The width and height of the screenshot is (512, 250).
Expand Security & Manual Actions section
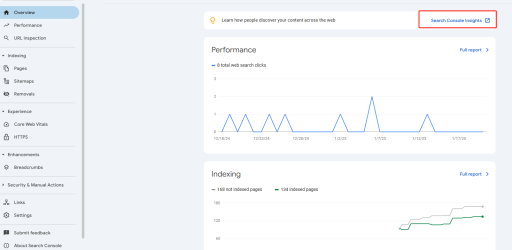pyautogui.click(x=3, y=185)
